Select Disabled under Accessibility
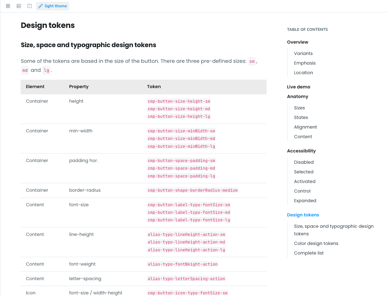The width and height of the screenshot is (387, 297). coord(304,162)
